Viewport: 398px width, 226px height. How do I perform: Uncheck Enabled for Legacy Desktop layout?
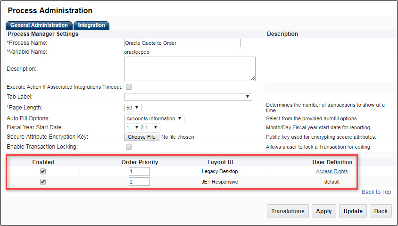pyautogui.click(x=43, y=172)
